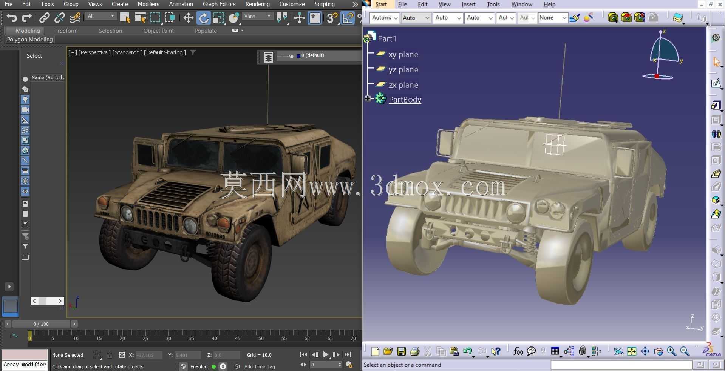Click the pink MAXScript listener swatch area
The image size is (725, 371).
click(x=25, y=354)
